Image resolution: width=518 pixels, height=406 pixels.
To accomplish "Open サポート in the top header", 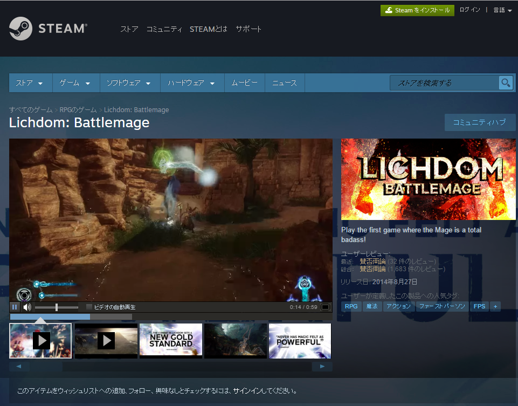I will [248, 29].
